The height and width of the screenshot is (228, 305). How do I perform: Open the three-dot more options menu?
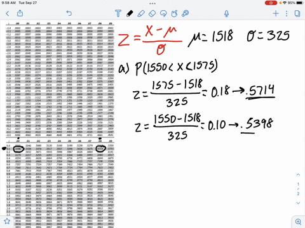coord(287,13)
